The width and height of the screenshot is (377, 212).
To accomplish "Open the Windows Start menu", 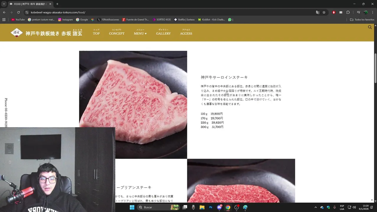I will [x=132, y=207].
